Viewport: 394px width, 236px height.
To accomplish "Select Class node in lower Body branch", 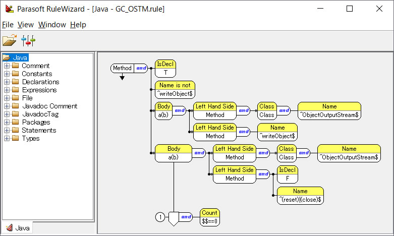I will click(x=287, y=153).
